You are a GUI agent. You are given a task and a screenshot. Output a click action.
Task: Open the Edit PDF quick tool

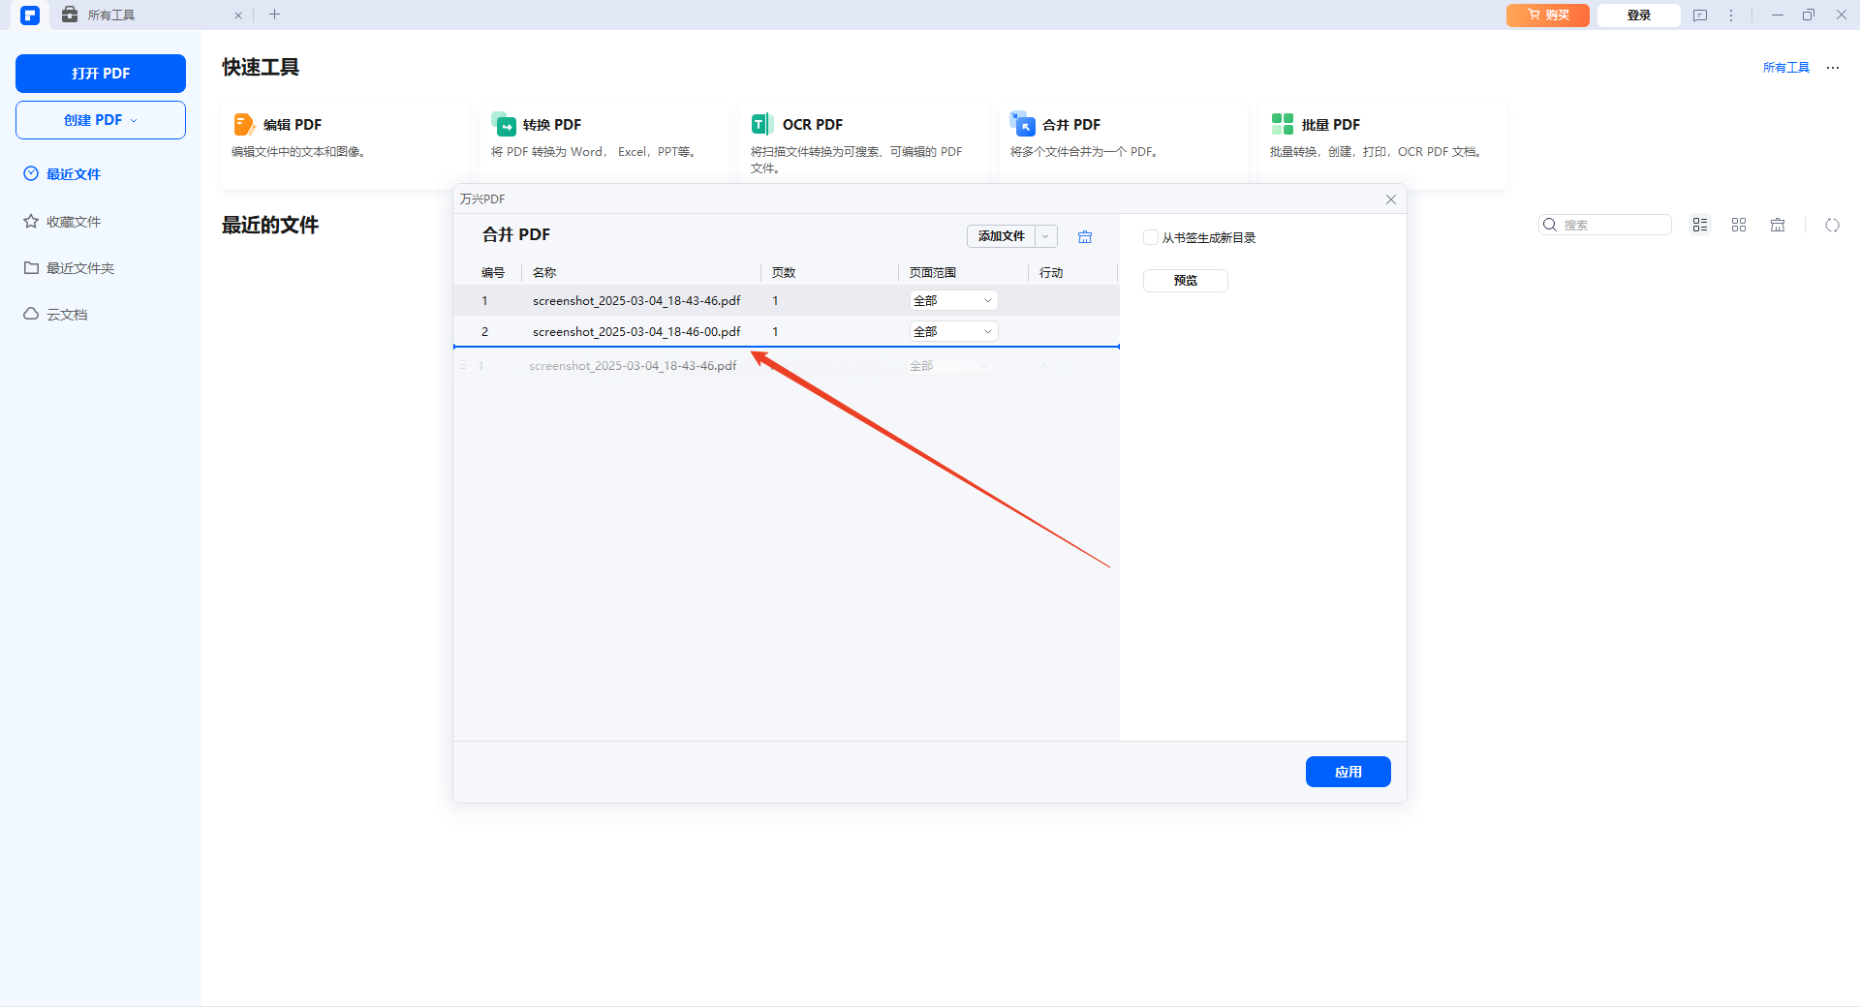(293, 125)
